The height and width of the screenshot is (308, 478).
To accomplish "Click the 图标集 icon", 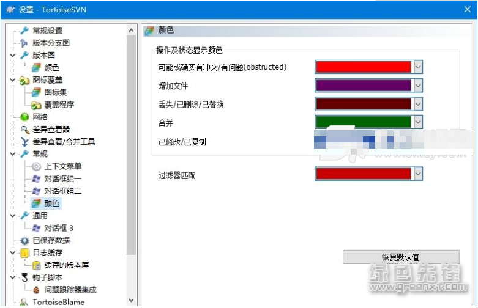I will tap(36, 92).
